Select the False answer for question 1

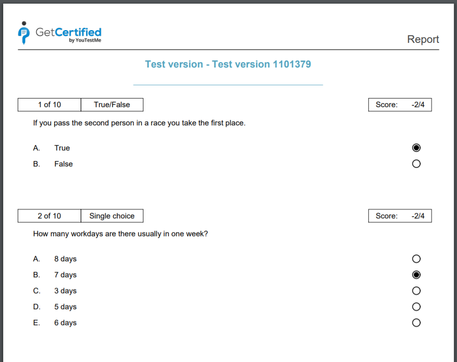tap(416, 163)
